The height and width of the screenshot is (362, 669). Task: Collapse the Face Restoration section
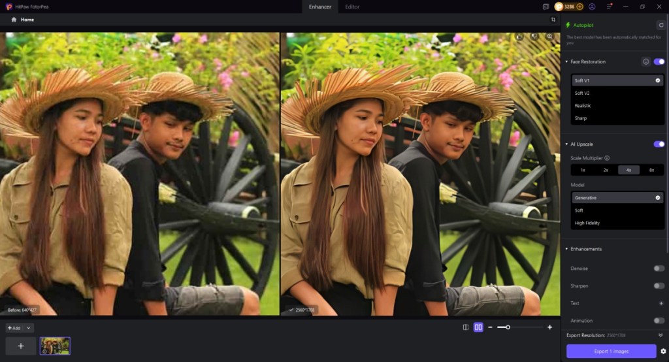566,62
